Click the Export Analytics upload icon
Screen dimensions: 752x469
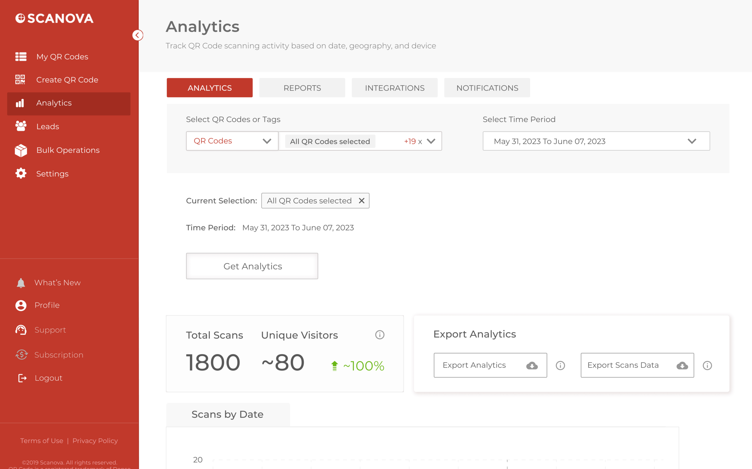[532, 365]
